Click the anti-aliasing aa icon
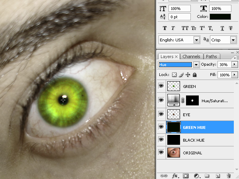Viewport: 239px width, 179px height. (x=206, y=39)
